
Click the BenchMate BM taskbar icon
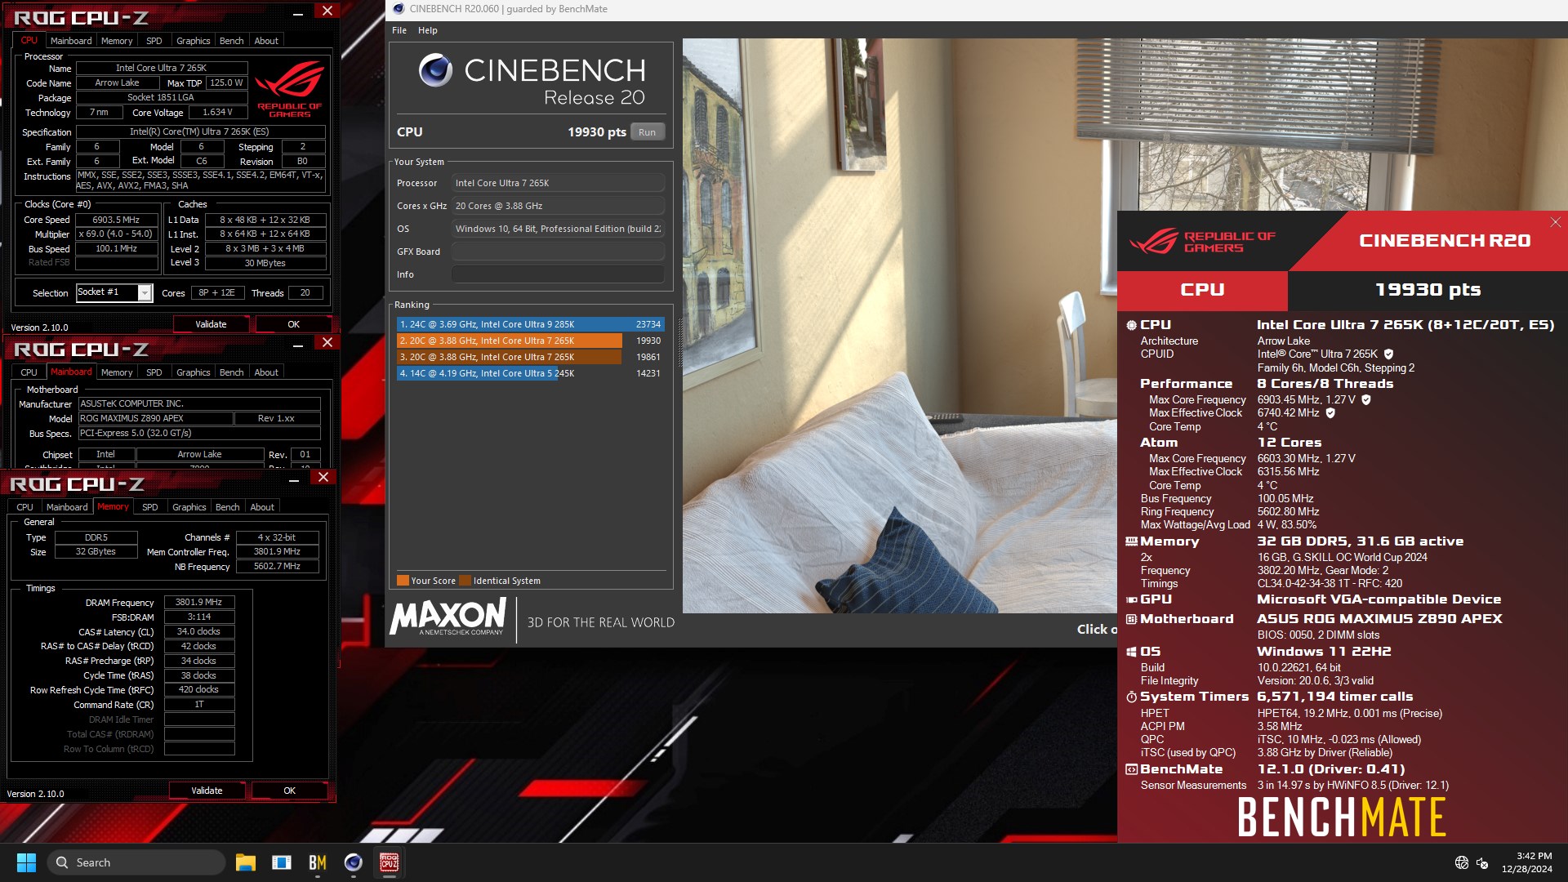(318, 862)
